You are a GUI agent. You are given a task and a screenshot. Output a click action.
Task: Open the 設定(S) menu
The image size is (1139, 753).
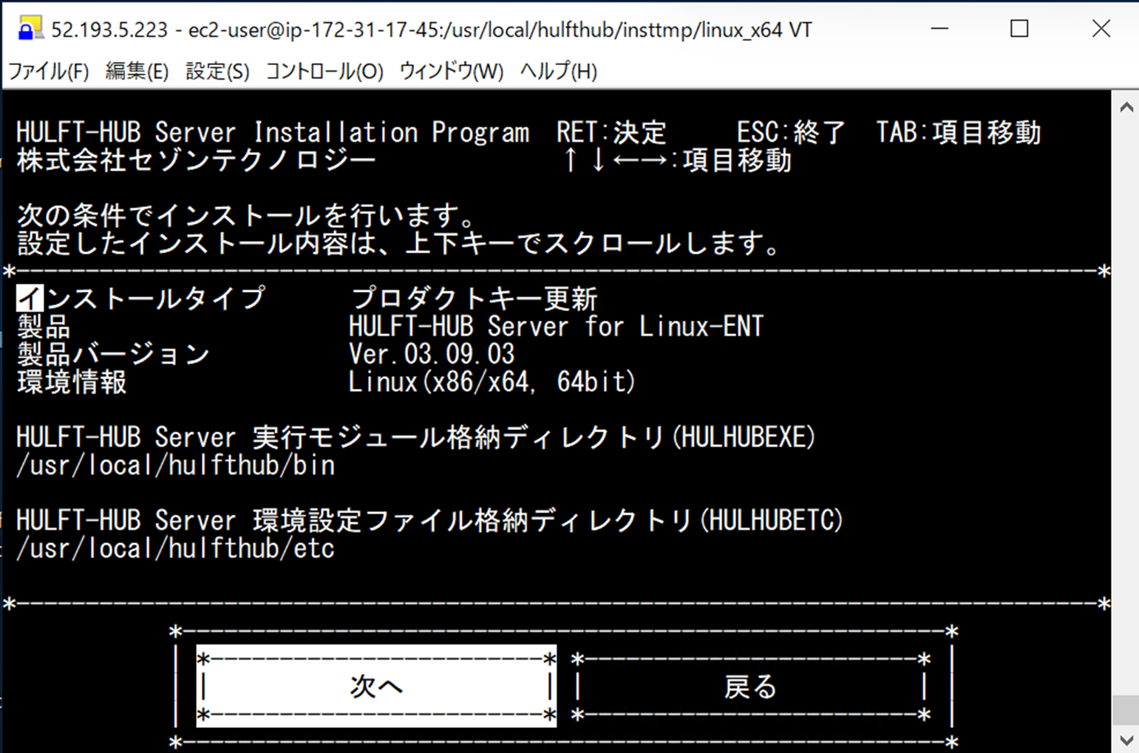(x=217, y=72)
